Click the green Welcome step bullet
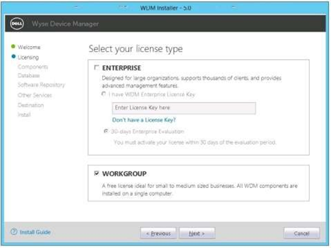 point(13,47)
